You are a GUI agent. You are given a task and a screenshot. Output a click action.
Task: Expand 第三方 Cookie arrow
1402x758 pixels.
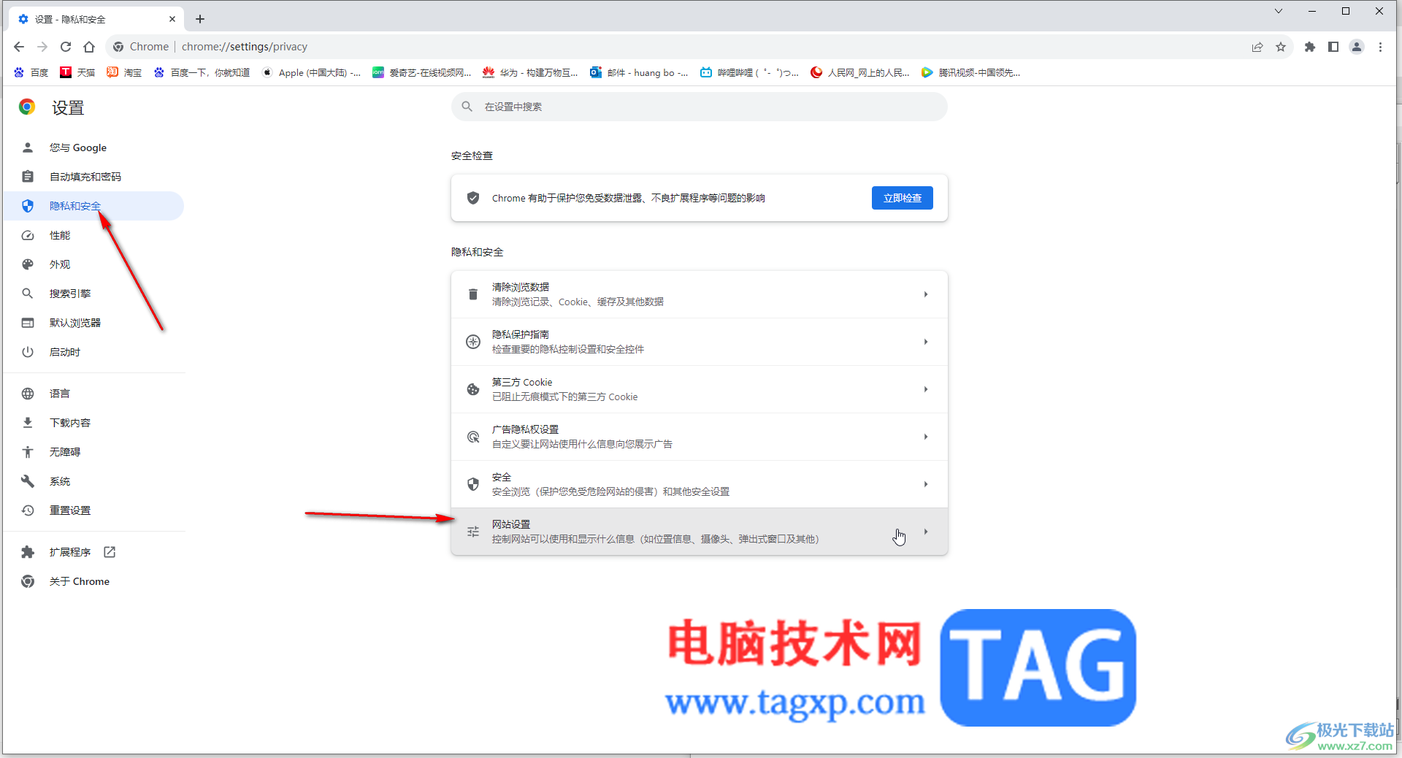(x=925, y=389)
